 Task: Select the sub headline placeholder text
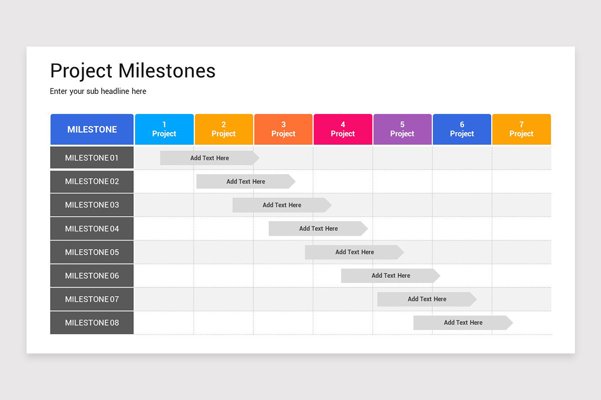98,91
